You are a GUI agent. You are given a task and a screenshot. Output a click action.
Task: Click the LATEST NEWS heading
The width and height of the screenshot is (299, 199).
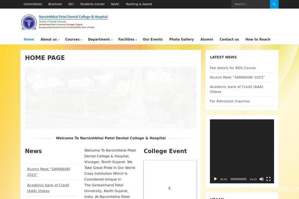(x=223, y=57)
